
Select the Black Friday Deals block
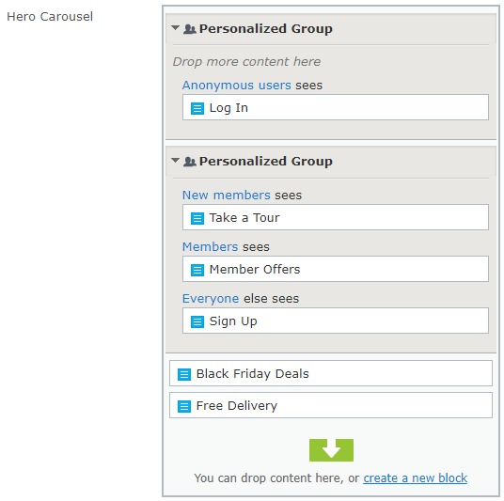[331, 373]
